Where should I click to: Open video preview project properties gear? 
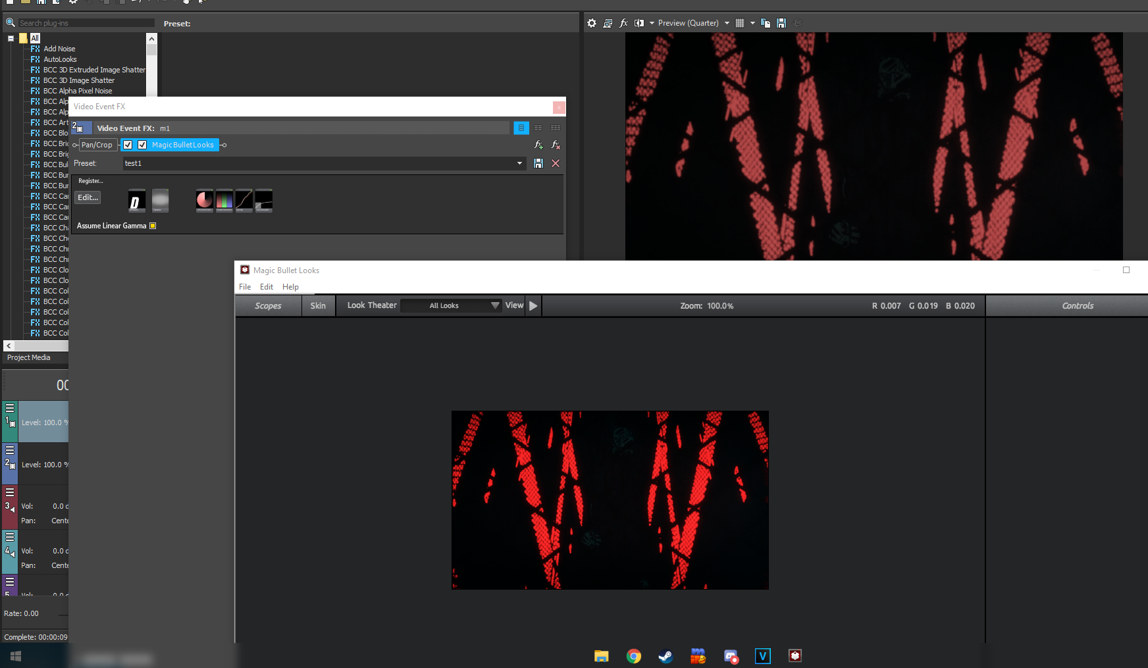pos(592,23)
